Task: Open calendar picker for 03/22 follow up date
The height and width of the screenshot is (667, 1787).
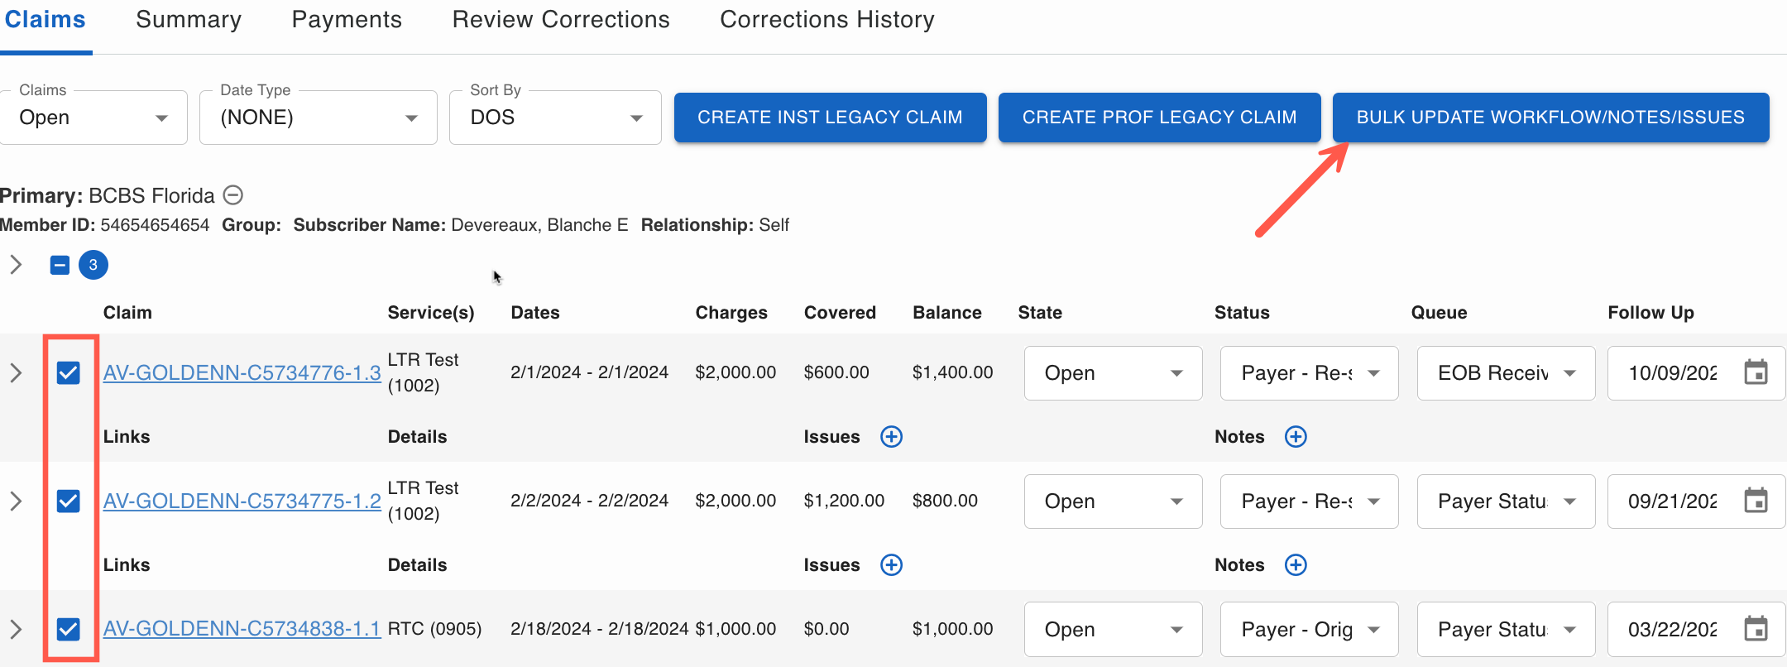Action: pos(1756,629)
